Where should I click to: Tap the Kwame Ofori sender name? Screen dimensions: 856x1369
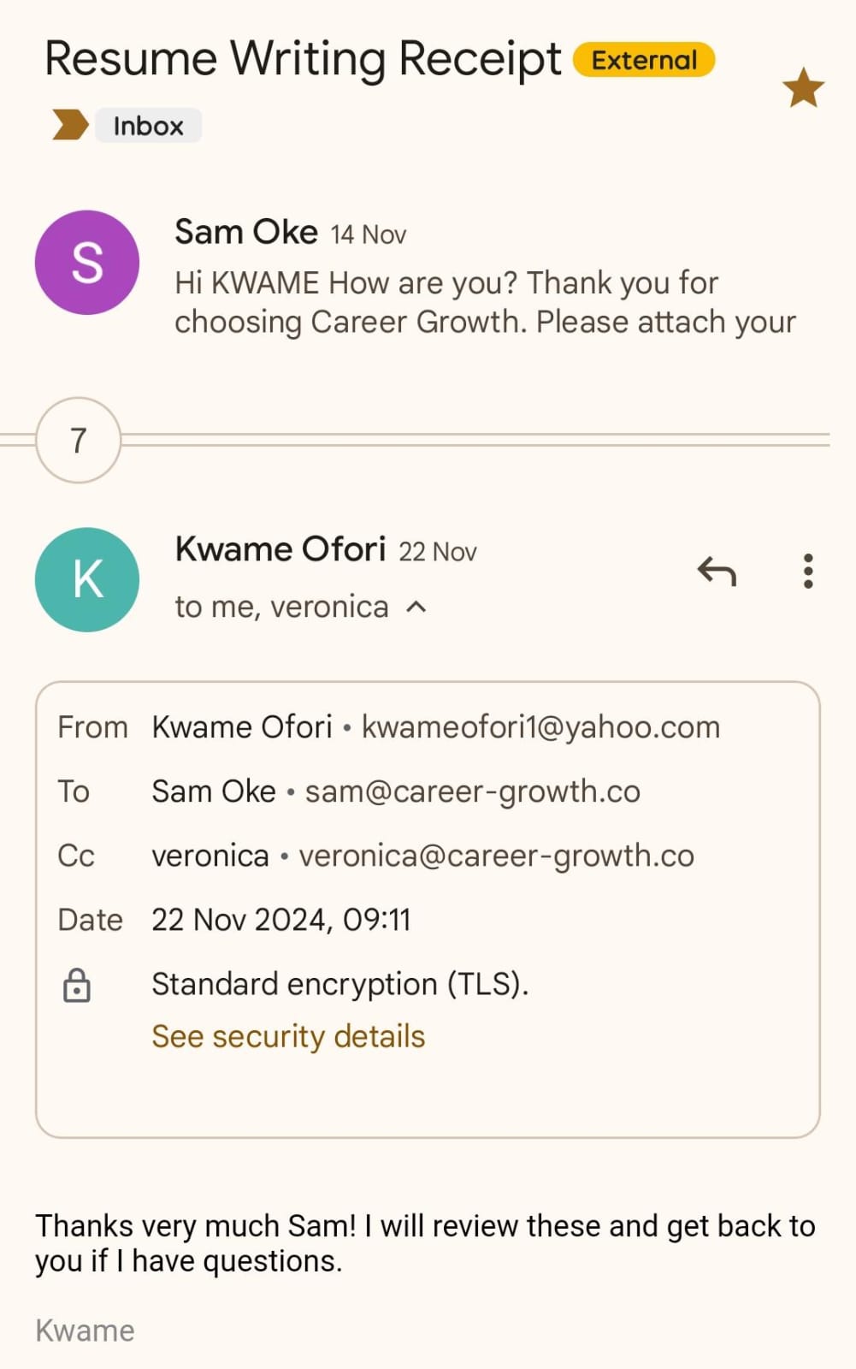pos(280,549)
